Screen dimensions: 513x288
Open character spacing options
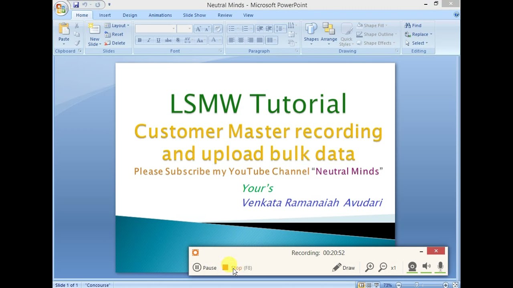(188, 40)
